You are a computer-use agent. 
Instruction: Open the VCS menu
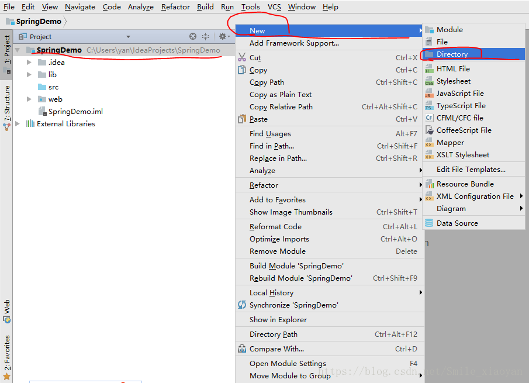pos(274,7)
